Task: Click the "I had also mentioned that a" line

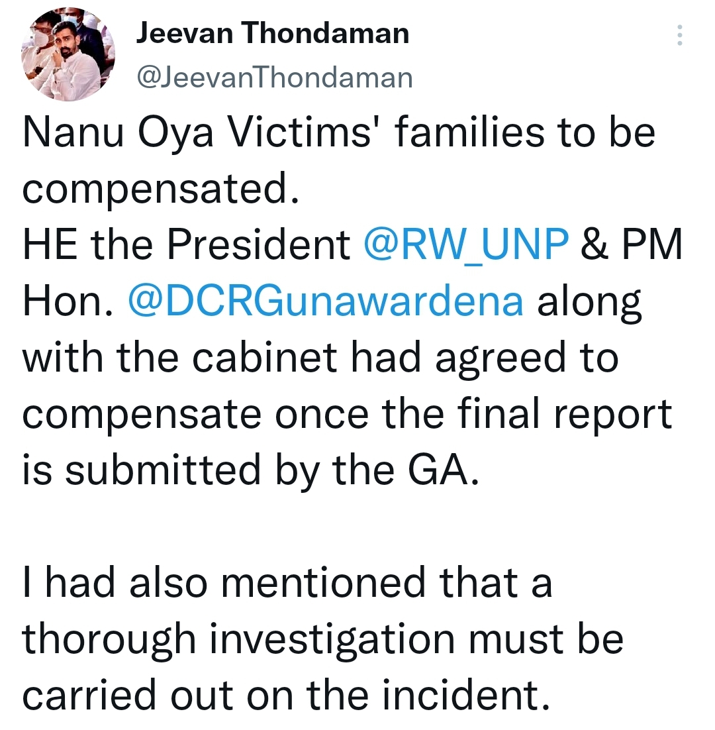Action: (287, 583)
